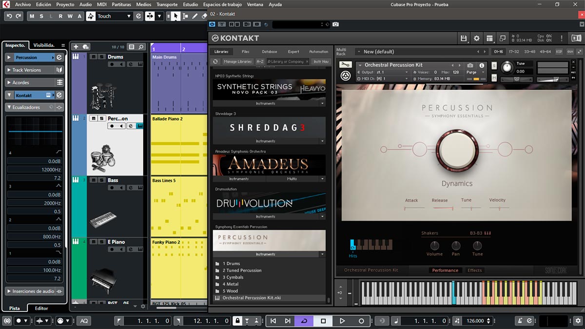Image resolution: width=585 pixels, height=329 pixels.
Task: Solo the Orchestral Percussion Kit instrument
Action: (x=494, y=66)
